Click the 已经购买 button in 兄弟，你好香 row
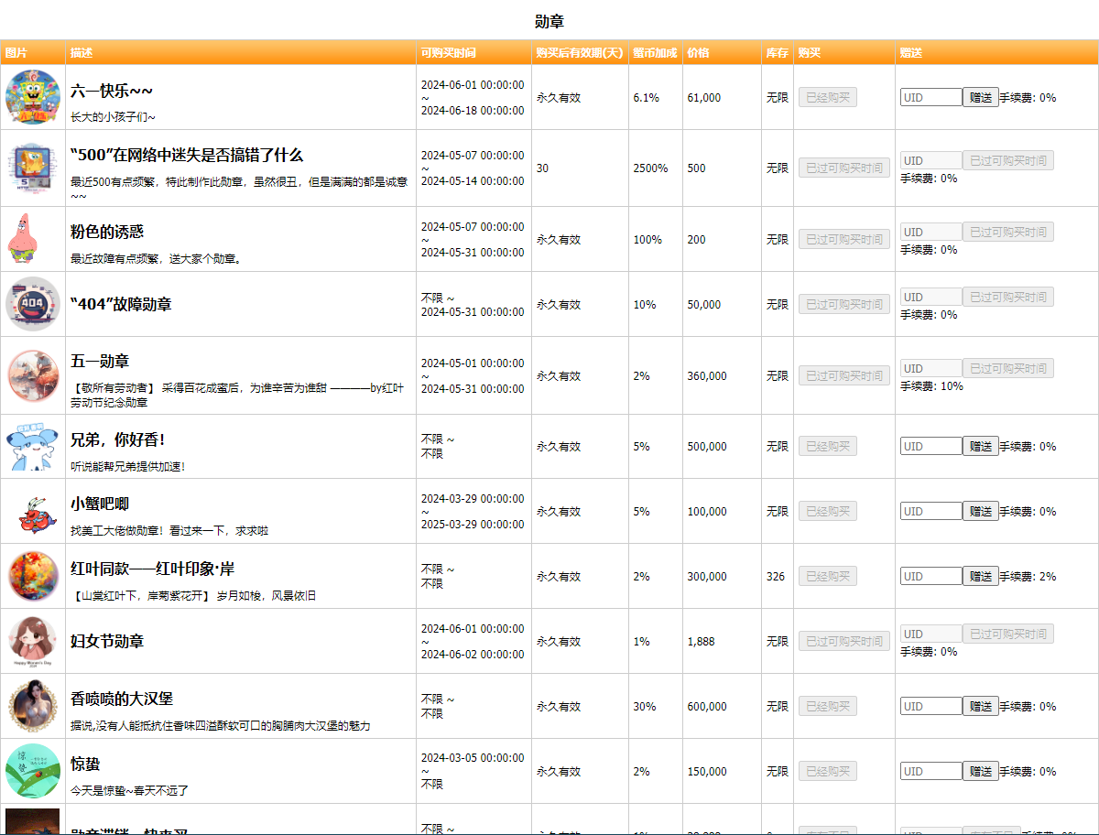 pos(828,446)
